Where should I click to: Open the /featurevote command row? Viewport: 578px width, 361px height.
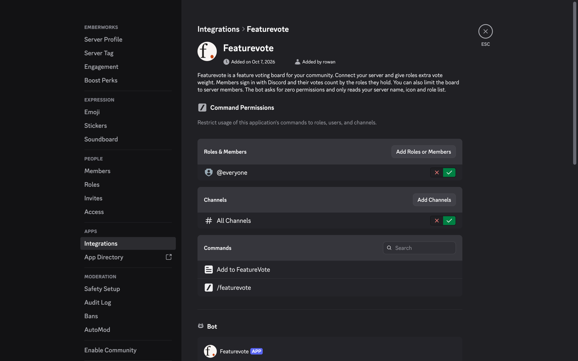coord(330,288)
